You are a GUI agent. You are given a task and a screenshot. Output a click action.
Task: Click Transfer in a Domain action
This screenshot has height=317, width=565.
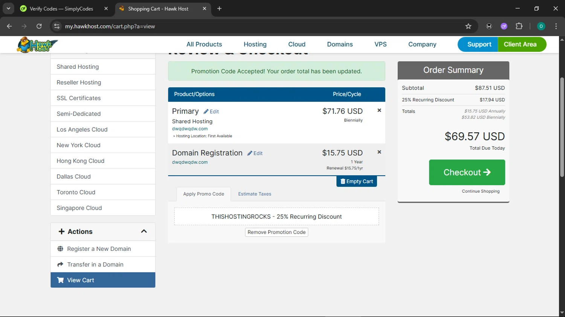(x=103, y=264)
